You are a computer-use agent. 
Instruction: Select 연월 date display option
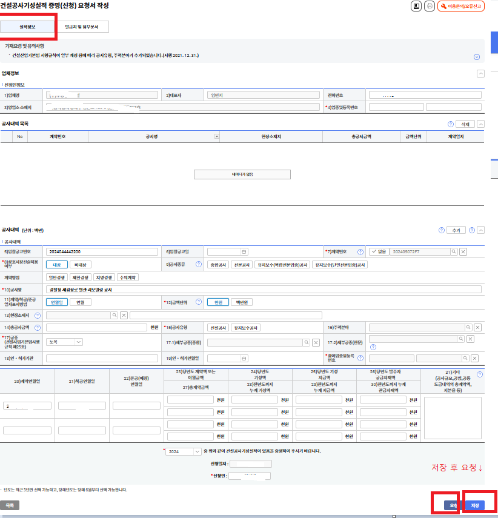click(x=81, y=302)
